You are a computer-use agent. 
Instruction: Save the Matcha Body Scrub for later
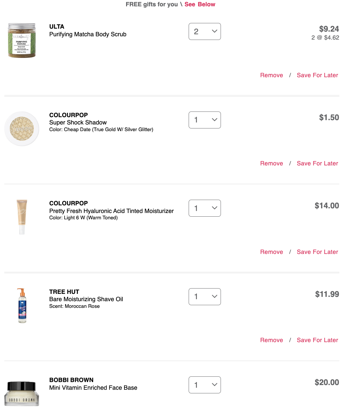317,75
